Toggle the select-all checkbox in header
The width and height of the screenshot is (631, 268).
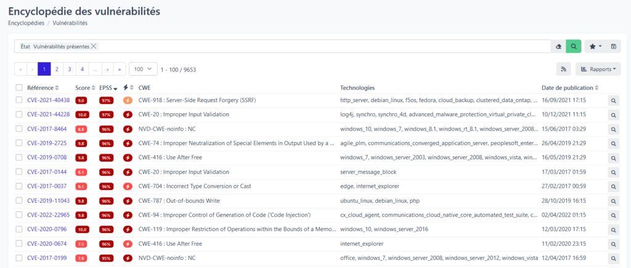[19, 87]
